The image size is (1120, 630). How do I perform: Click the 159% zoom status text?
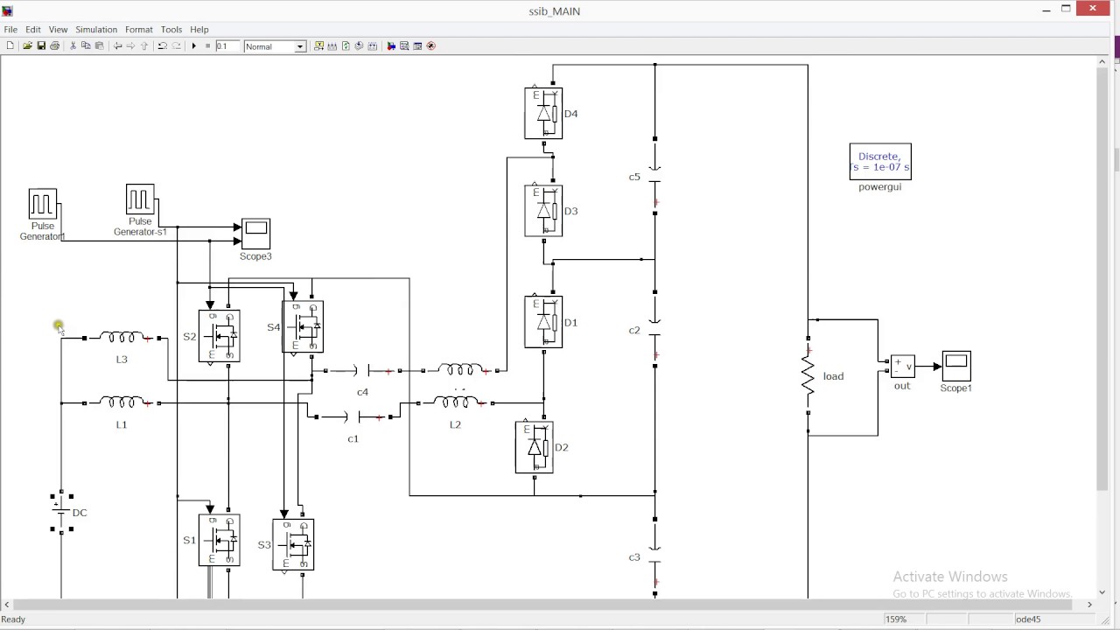[895, 619]
